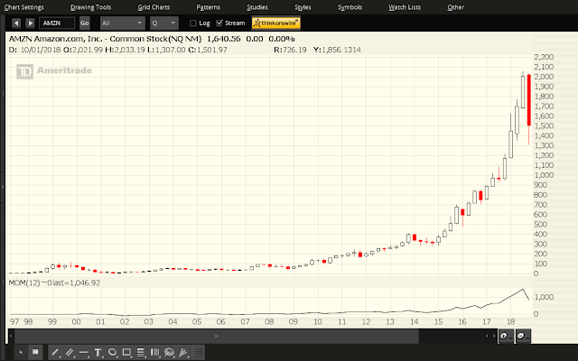This screenshot has height=361, width=578.
Task: Open the Styles menu
Action: 303,7
